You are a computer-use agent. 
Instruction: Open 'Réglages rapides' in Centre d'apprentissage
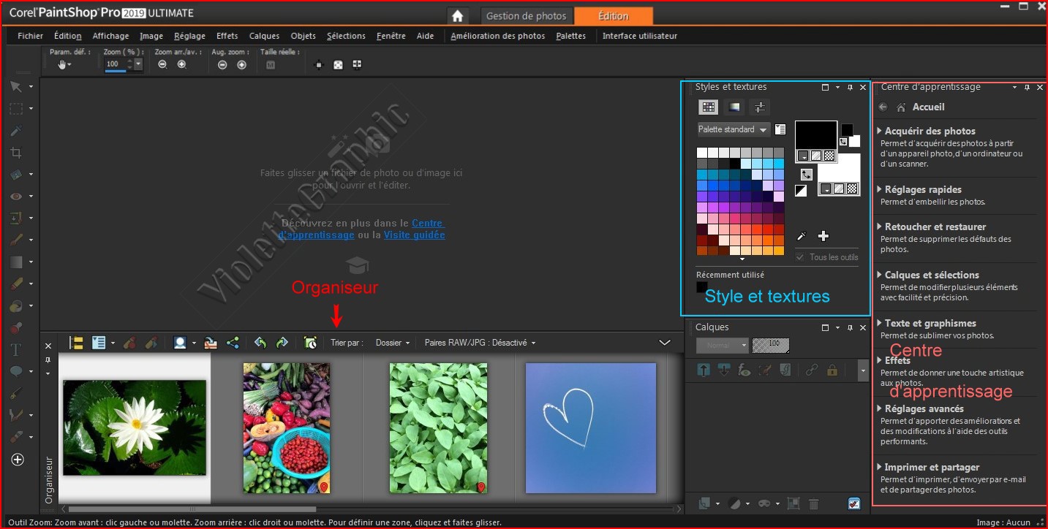(x=923, y=189)
